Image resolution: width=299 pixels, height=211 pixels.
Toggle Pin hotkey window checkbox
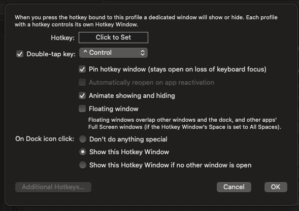pyautogui.click(x=82, y=69)
